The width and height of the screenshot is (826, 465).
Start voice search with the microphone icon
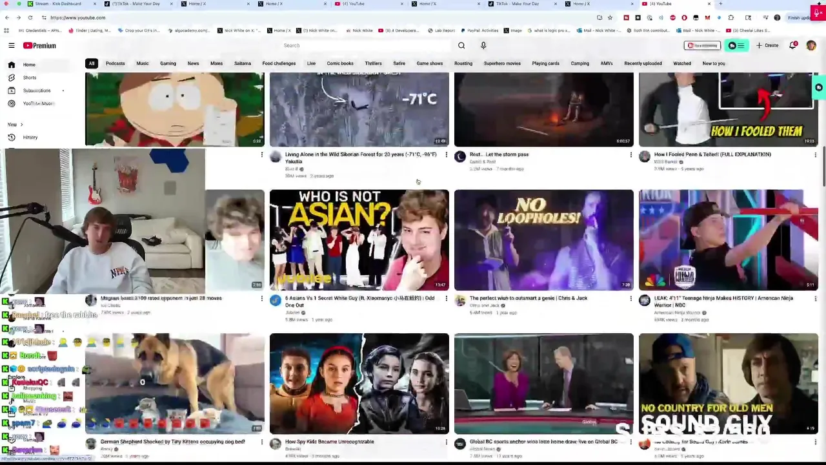483,45
